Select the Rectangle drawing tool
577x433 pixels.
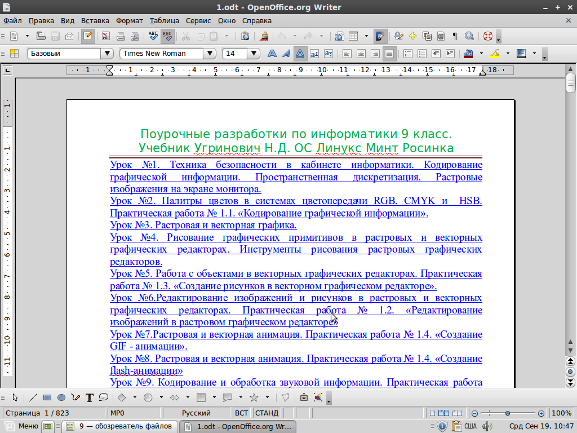(x=47, y=397)
